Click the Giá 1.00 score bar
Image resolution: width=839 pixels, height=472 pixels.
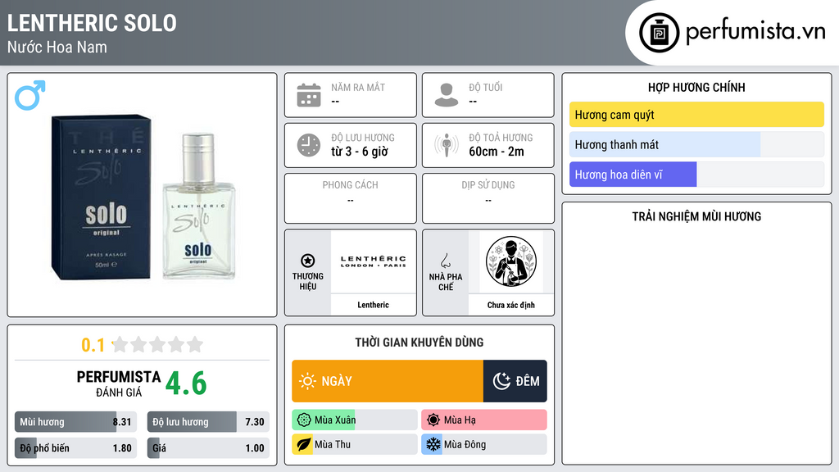208,448
